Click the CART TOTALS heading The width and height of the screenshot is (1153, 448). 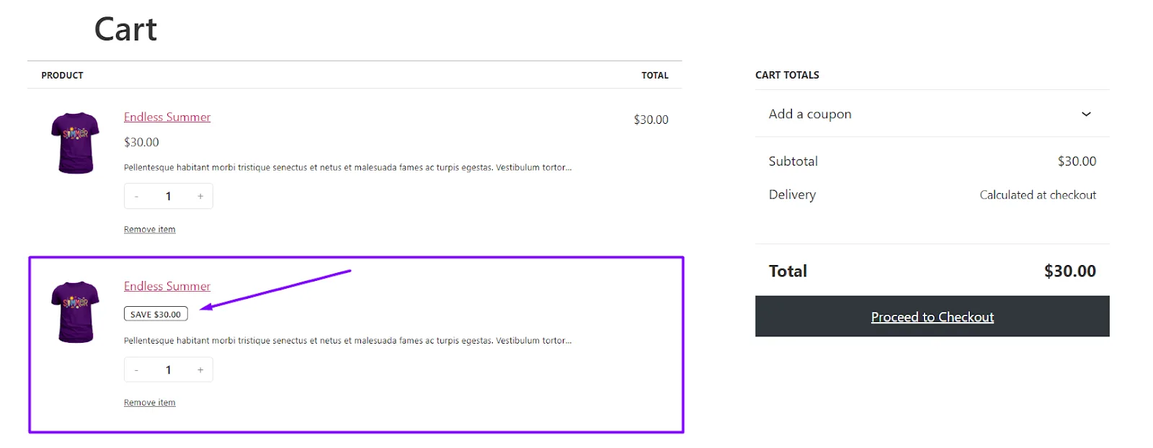pos(787,75)
